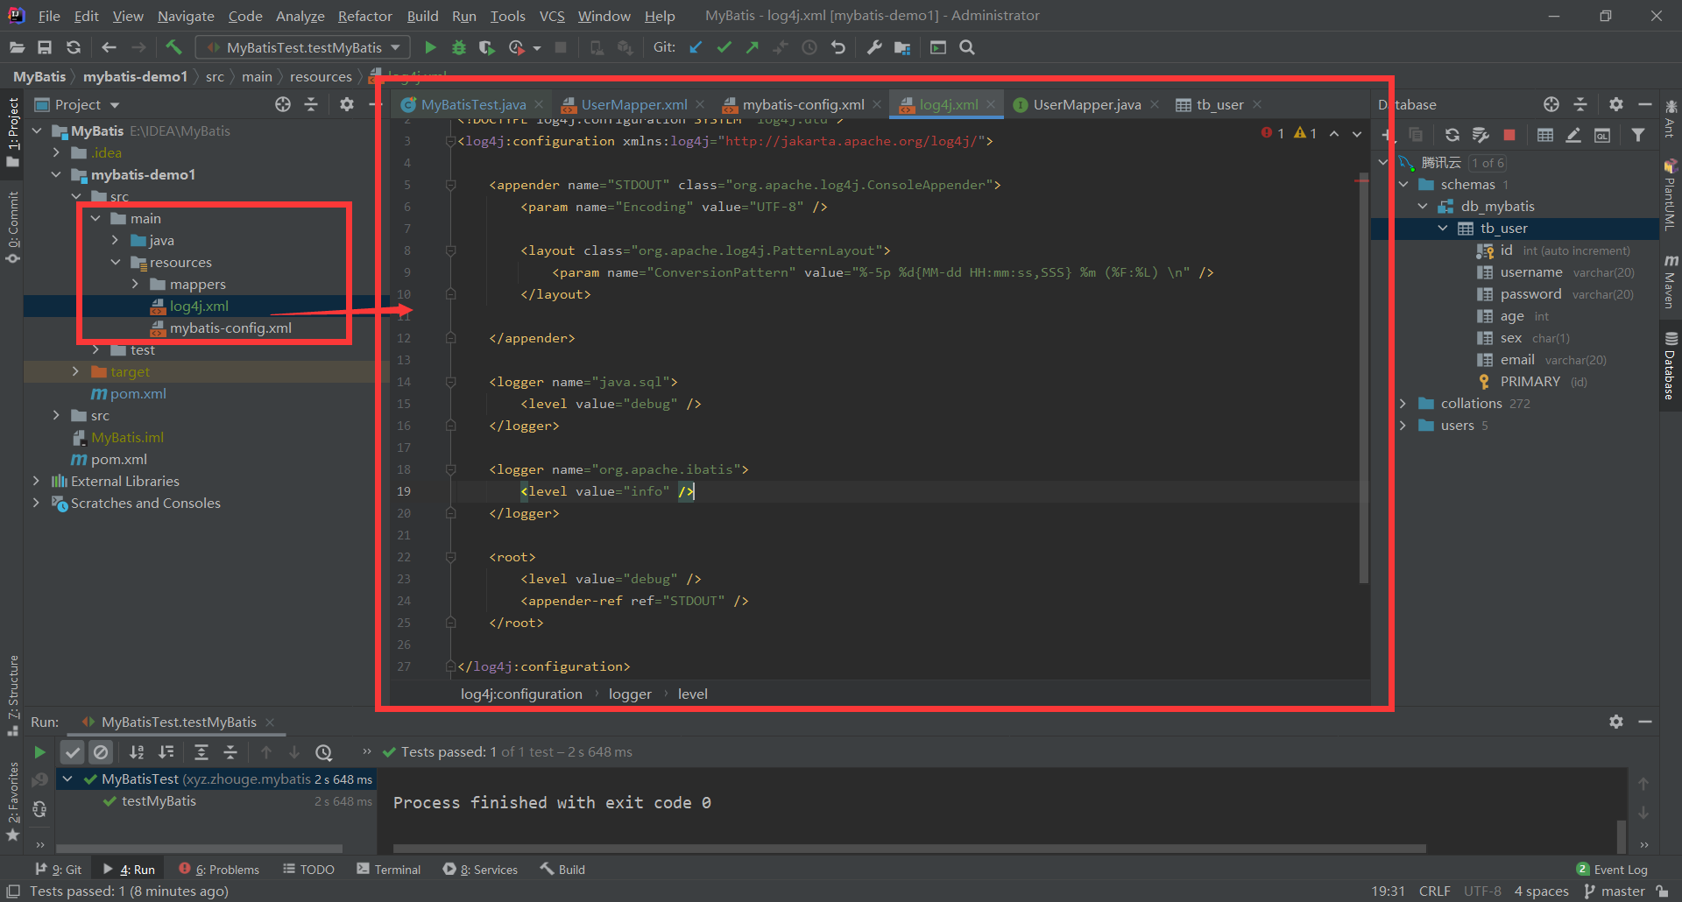Open the Database panel gear settings
The image size is (1682, 902).
point(1616,104)
